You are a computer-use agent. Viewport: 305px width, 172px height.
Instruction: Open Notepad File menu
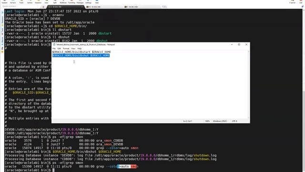coord(54,49)
